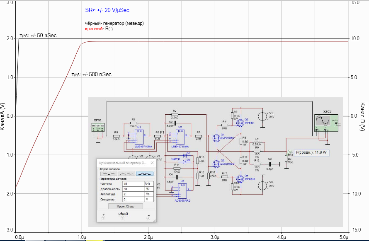Click the Канал B (V) axis title
369x241 pixels.
click(x=362, y=117)
